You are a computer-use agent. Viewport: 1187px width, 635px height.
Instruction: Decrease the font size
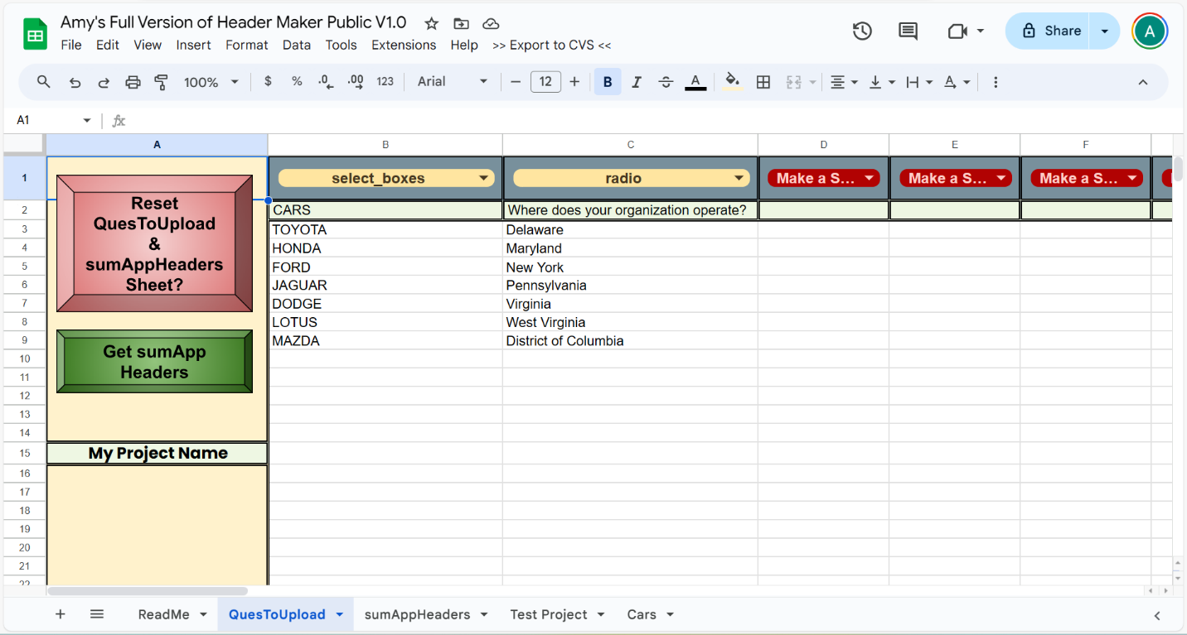point(515,82)
